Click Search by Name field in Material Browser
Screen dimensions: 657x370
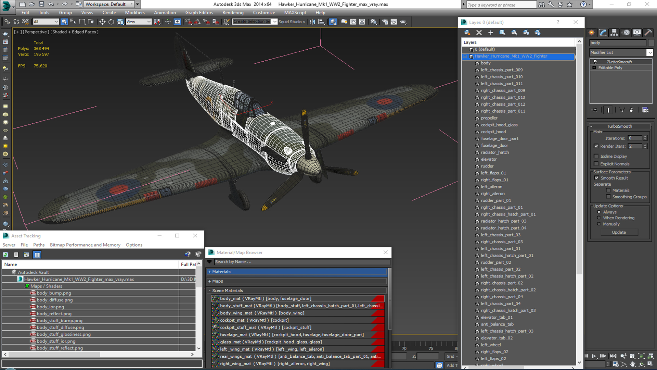click(x=302, y=262)
